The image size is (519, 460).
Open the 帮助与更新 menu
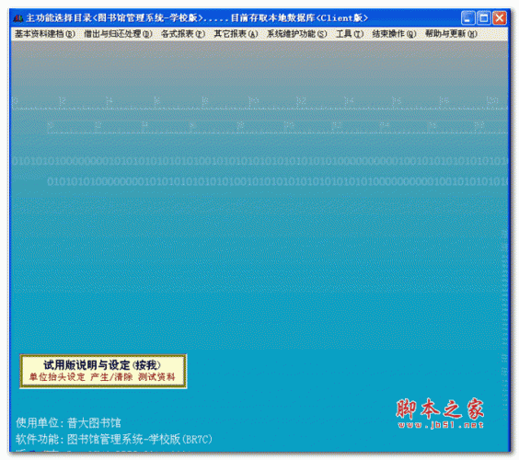coord(451,34)
